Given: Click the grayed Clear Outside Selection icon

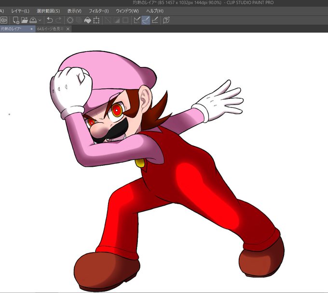Looking at the screenshot, I should [x=79, y=20].
